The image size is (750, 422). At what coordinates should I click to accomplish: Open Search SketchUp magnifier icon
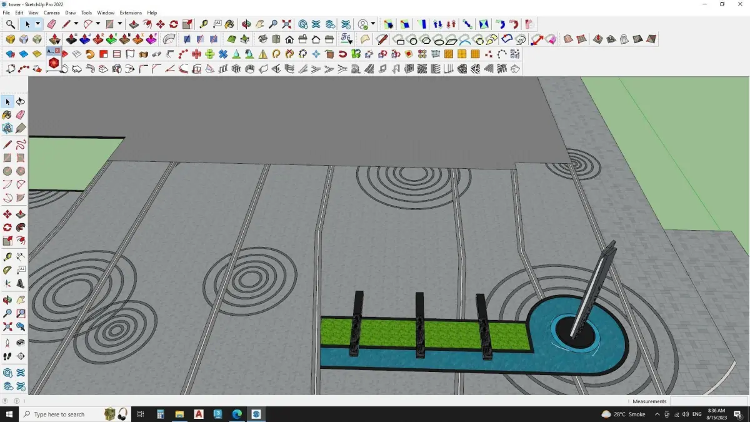pyautogui.click(x=11, y=24)
